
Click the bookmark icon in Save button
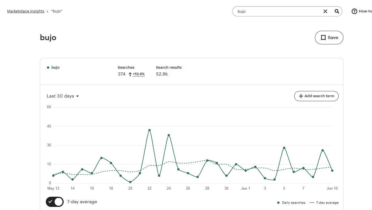[323, 38]
